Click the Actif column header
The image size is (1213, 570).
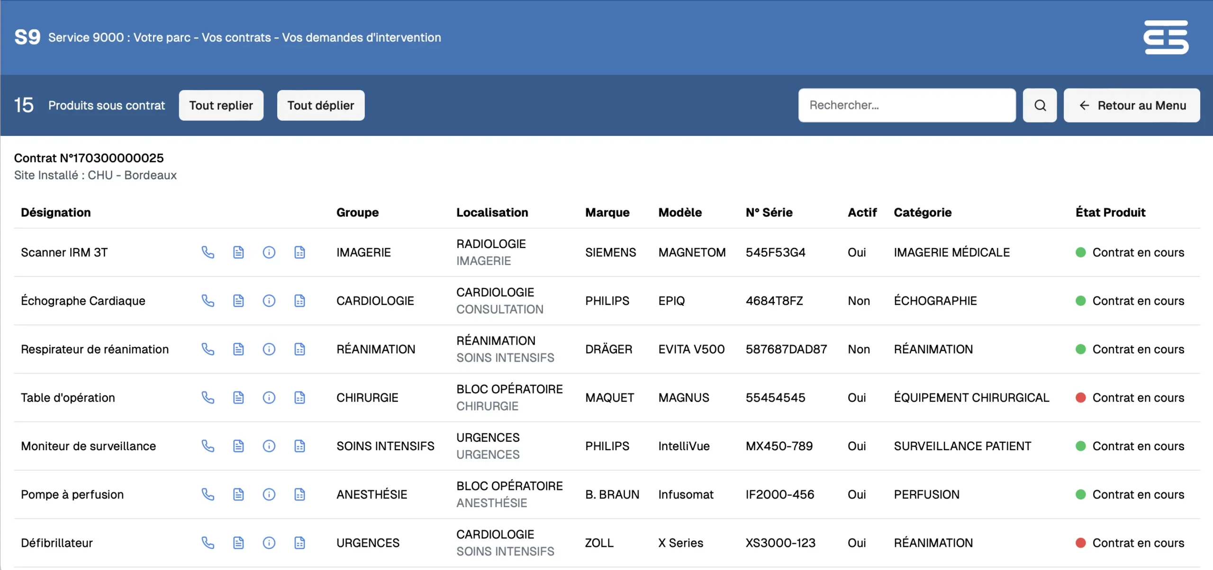pos(862,212)
